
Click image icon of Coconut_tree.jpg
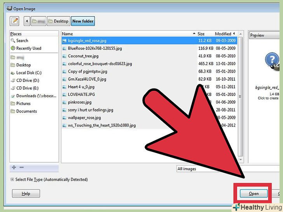click(x=64, y=56)
